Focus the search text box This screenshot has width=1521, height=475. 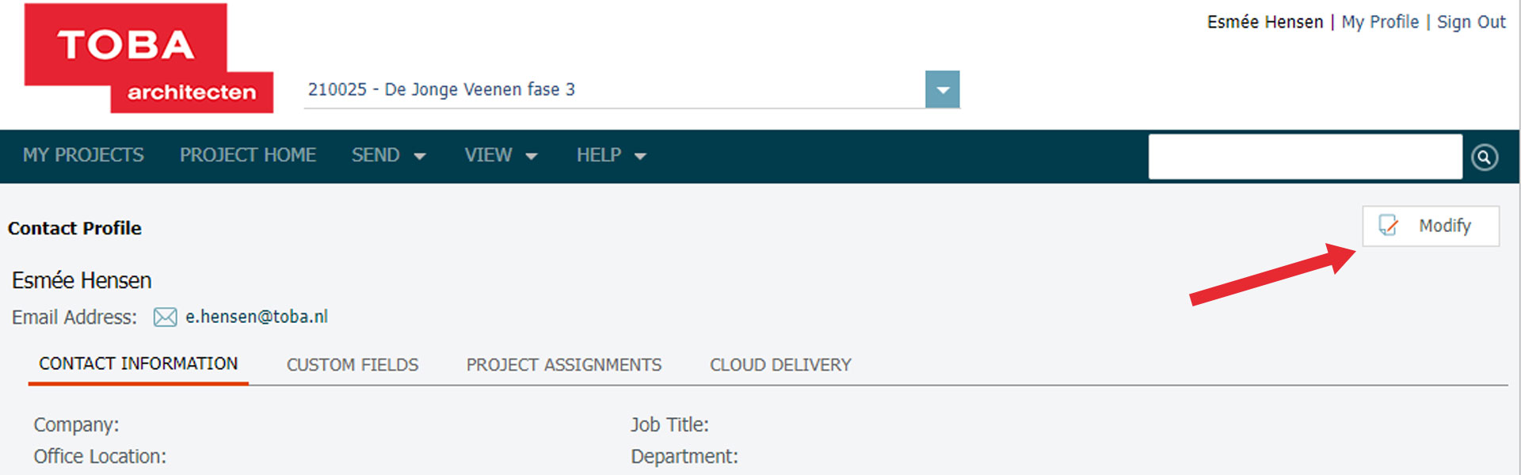click(x=1305, y=157)
